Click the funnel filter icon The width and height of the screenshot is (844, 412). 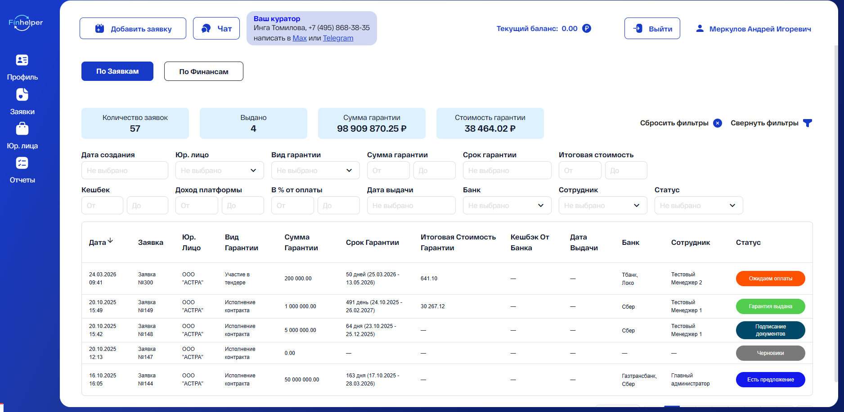(x=808, y=123)
